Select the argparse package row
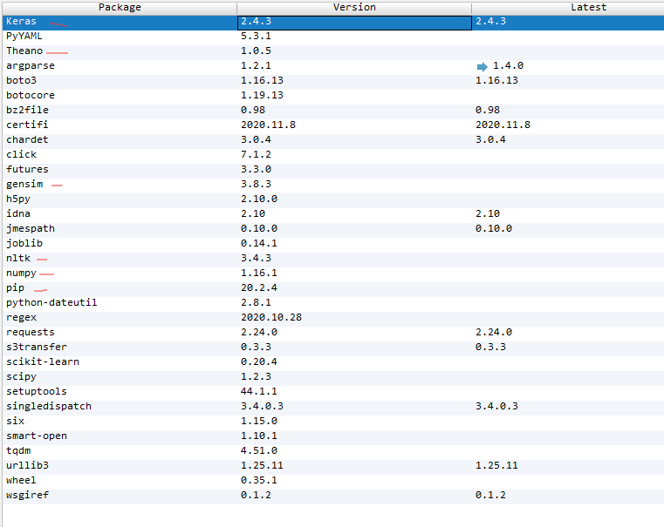664x527 pixels. pyautogui.click(x=332, y=67)
